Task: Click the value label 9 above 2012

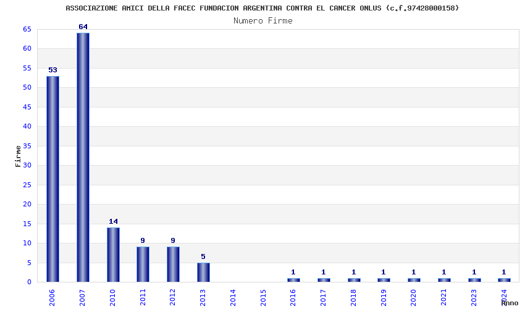Action: pos(173,240)
